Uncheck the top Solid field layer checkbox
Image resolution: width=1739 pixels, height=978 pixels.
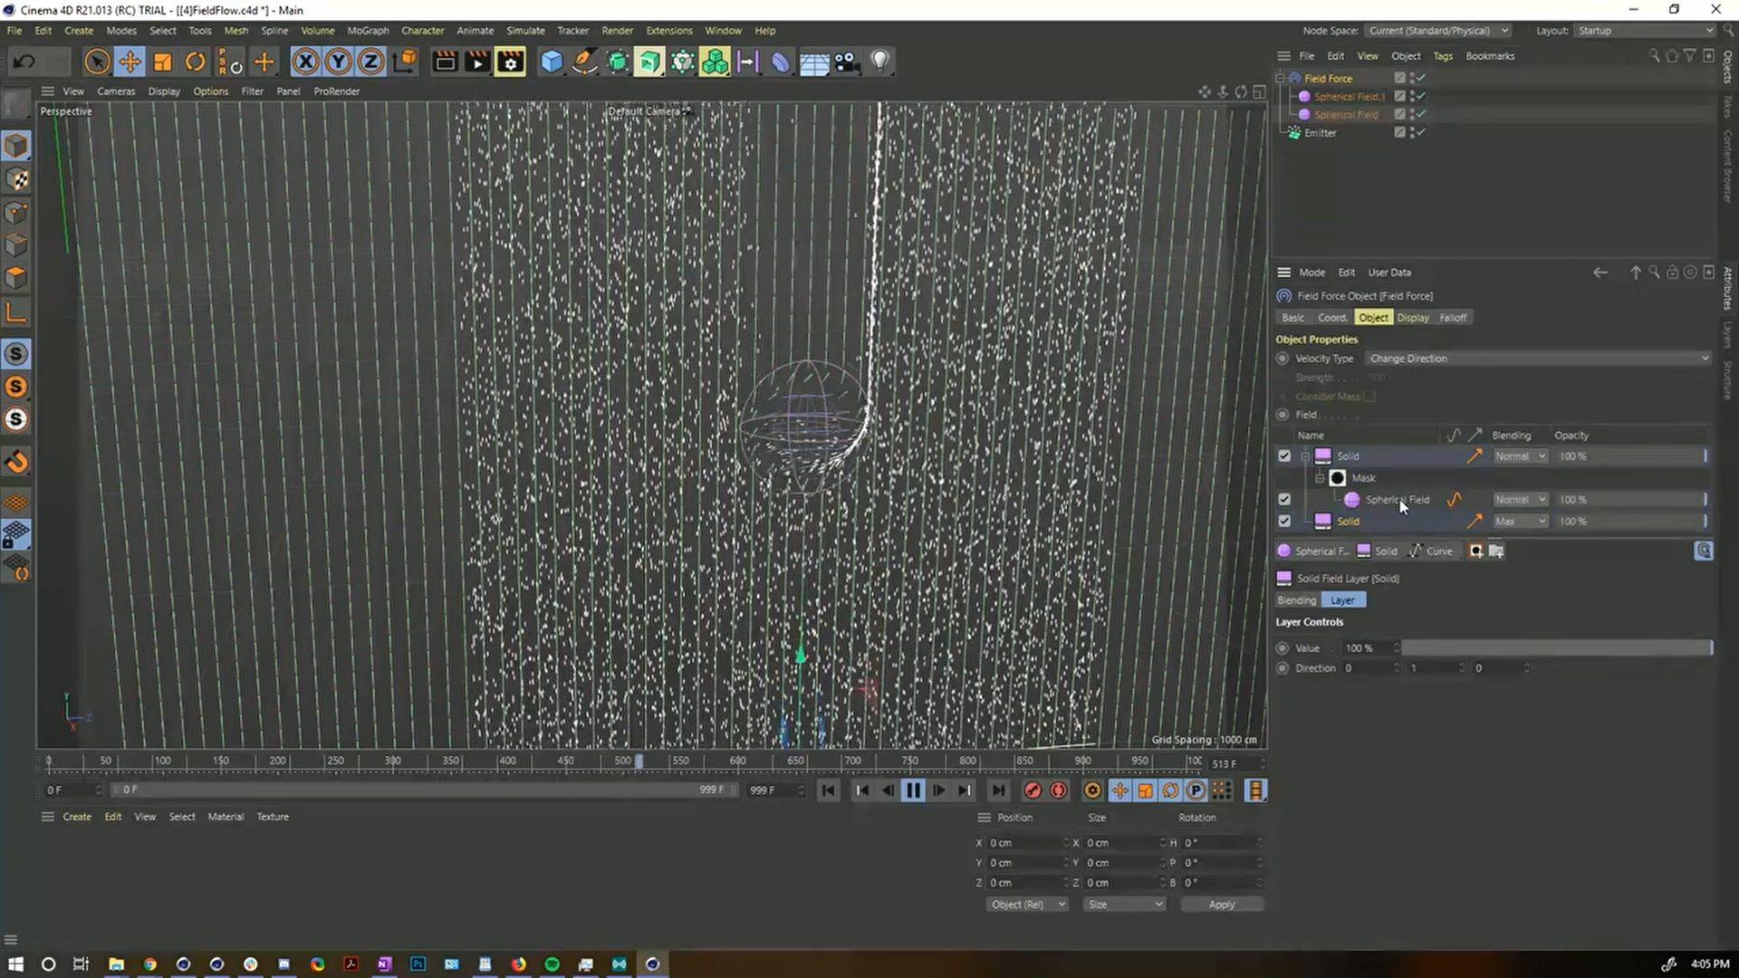(1284, 456)
